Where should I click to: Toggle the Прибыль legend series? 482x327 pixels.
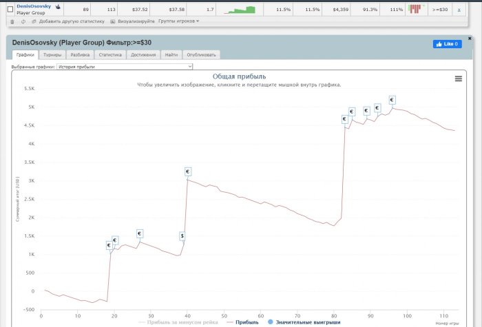(x=242, y=322)
